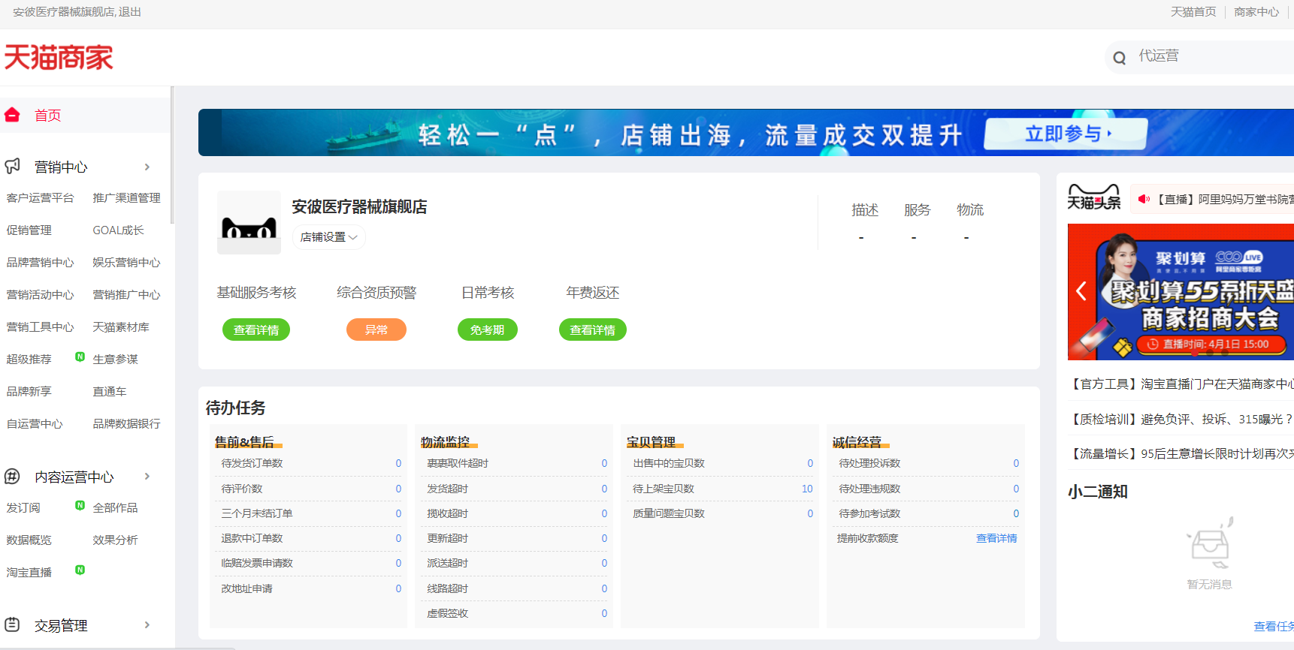Click the clipboard icon for 交易管理
The image size is (1294, 650).
pyautogui.click(x=12, y=624)
